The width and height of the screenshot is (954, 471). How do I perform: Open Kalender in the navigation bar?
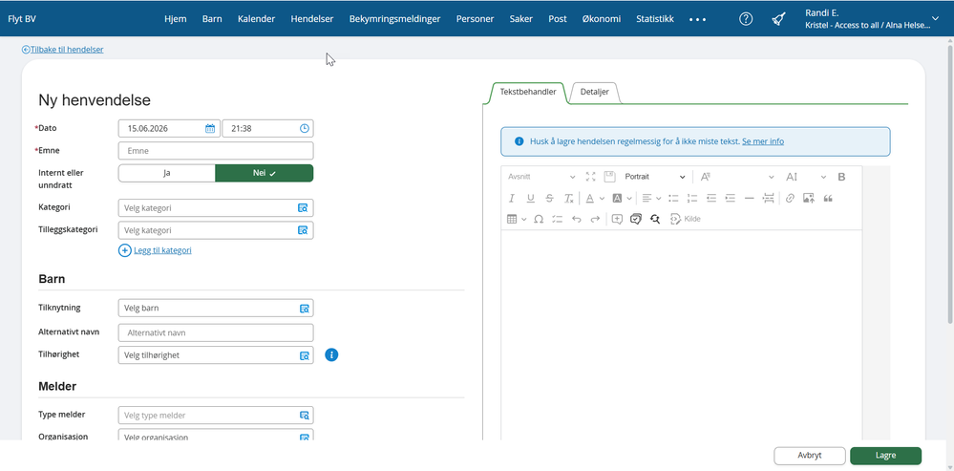tap(256, 19)
